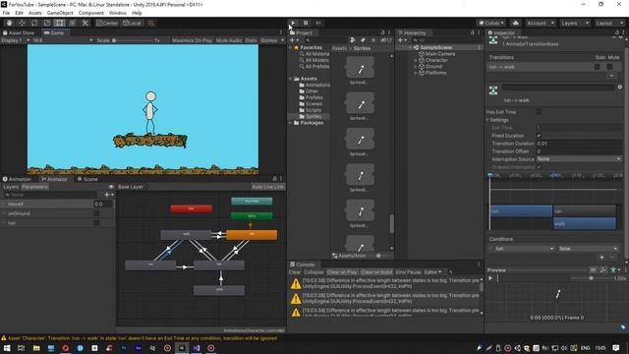Open the 16:9 aspect ratio dropdown
This screenshot has width=629, height=354.
point(63,40)
